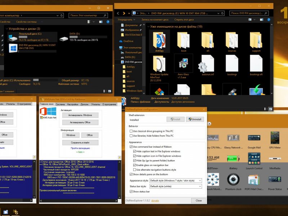This screenshot has height=216, width=288.
Task: Click the Поиск: DVD RW дисковод search field
Action: coord(249,13)
